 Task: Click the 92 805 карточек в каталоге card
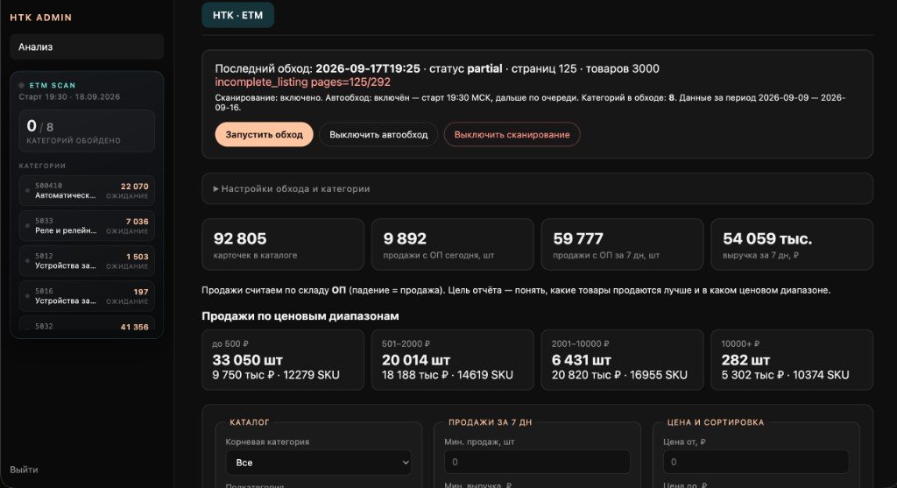coord(283,244)
